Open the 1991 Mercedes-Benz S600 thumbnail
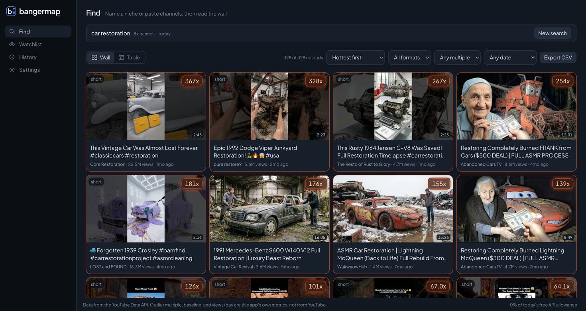Viewport: 586px width, 311px height. point(269,209)
